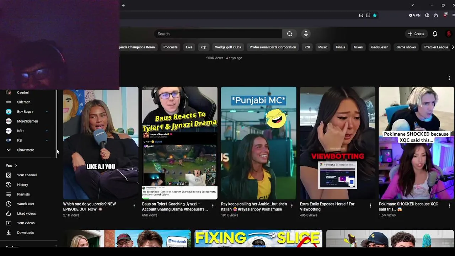Open the notifications bell
The width and height of the screenshot is (455, 256).
pos(435,34)
